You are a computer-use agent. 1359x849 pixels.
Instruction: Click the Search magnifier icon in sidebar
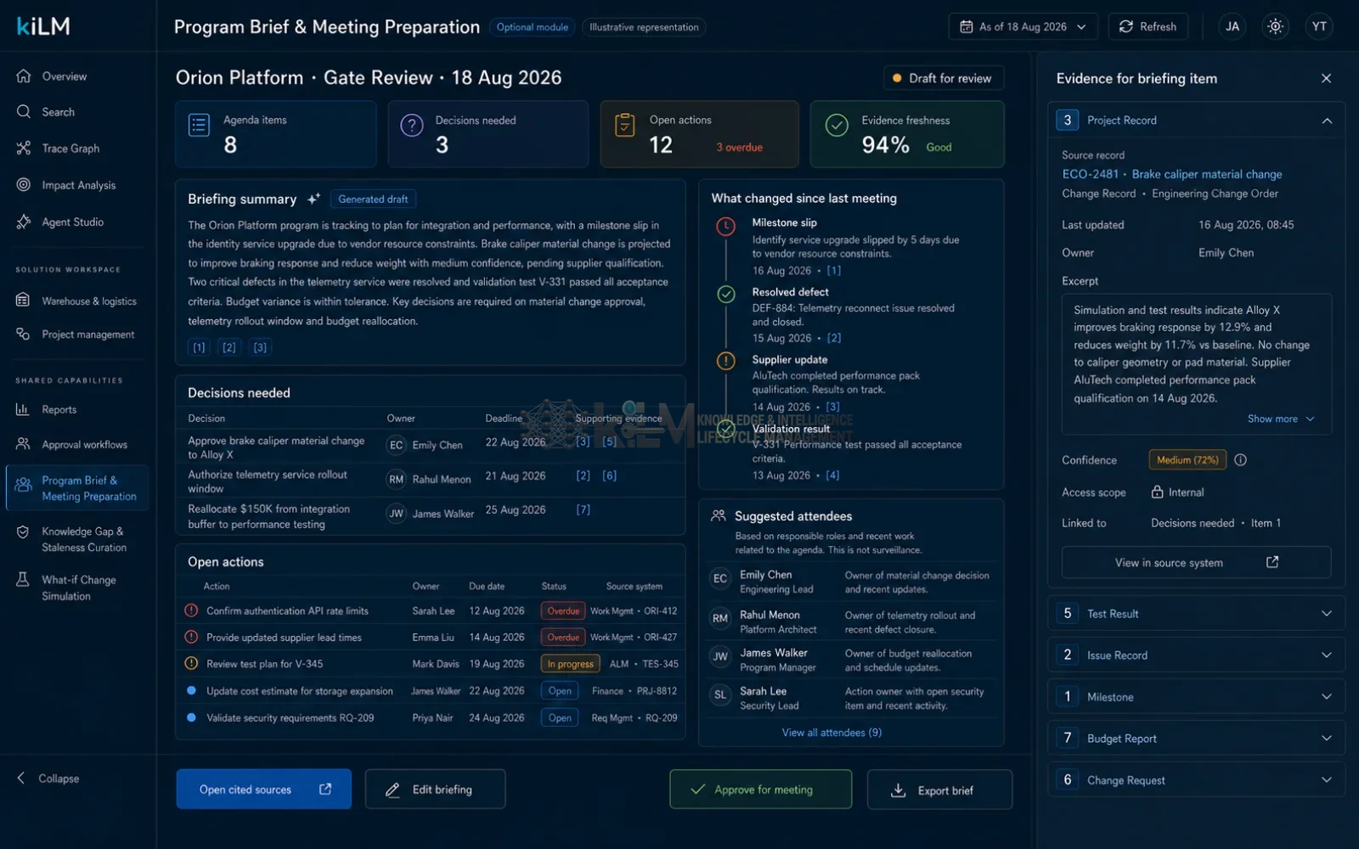tap(24, 111)
